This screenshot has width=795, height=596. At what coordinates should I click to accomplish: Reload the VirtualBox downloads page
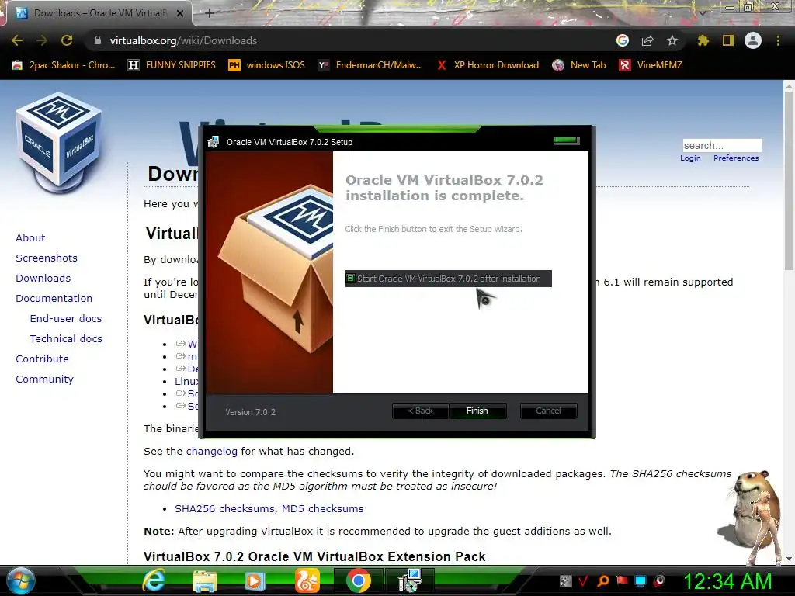coord(67,40)
